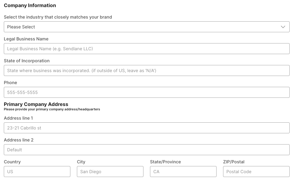This screenshot has width=294, height=183.
Task: Click the Address line 1 text field
Action: [146, 128]
